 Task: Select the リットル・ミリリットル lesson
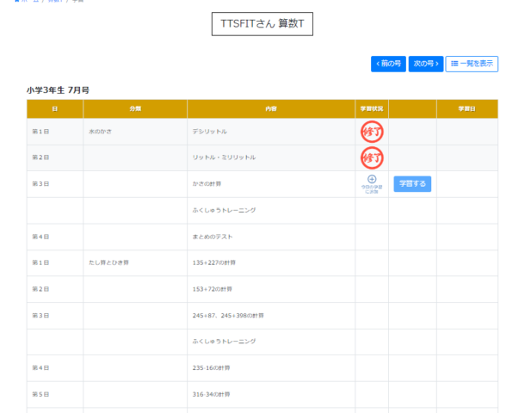224,157
